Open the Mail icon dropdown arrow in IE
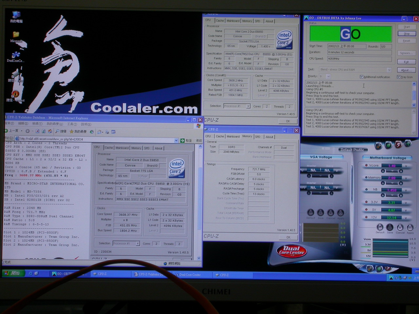 pyautogui.click(x=102, y=132)
